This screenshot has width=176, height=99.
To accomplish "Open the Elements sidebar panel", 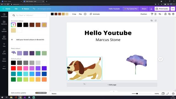I will [4, 23].
